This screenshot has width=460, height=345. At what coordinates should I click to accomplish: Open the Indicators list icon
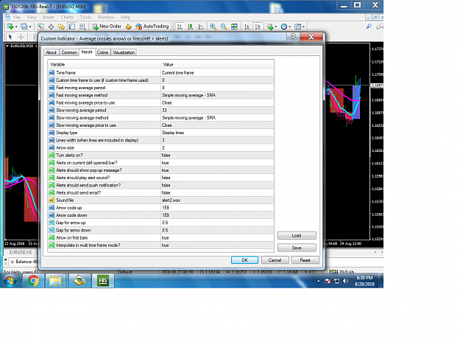tap(270, 27)
